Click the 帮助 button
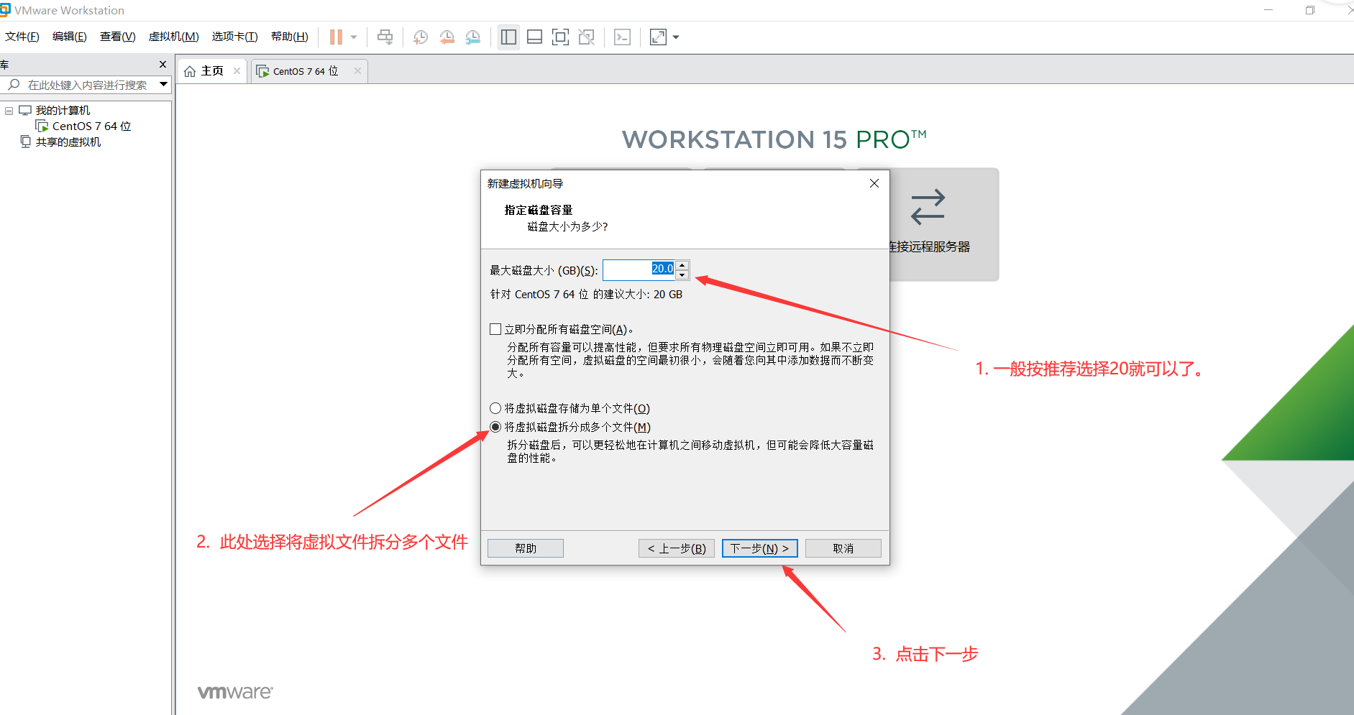This screenshot has height=715, width=1354. [x=524, y=548]
